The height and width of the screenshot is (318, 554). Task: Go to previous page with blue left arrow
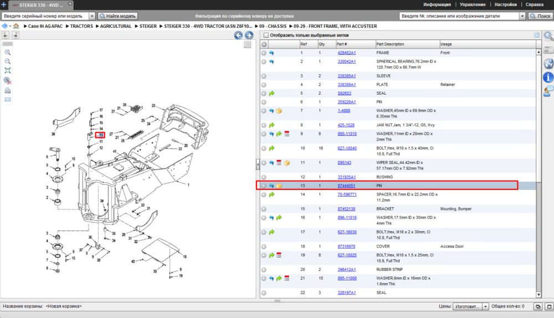point(238,35)
